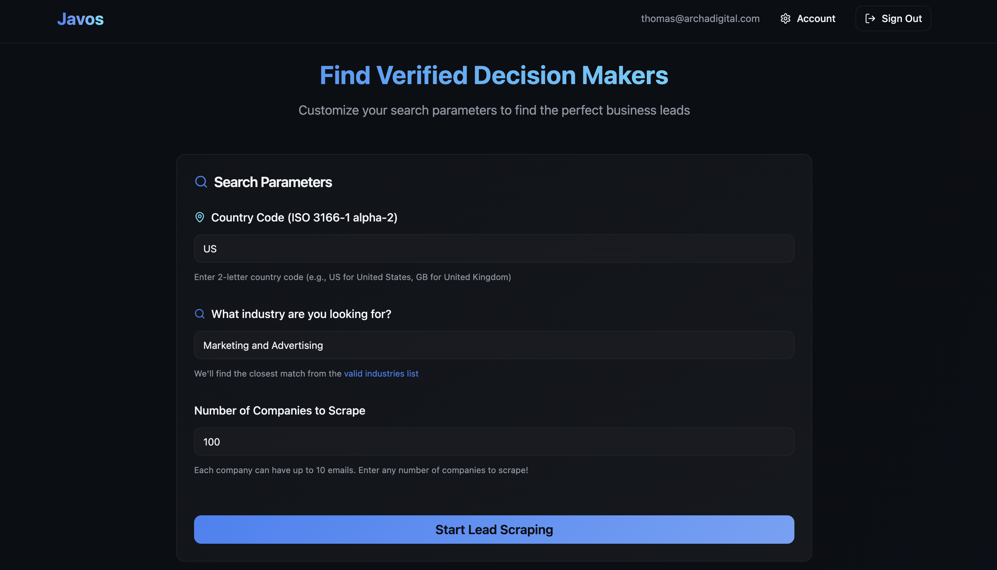Click the blue search icon in Search Parameters header

(201, 182)
